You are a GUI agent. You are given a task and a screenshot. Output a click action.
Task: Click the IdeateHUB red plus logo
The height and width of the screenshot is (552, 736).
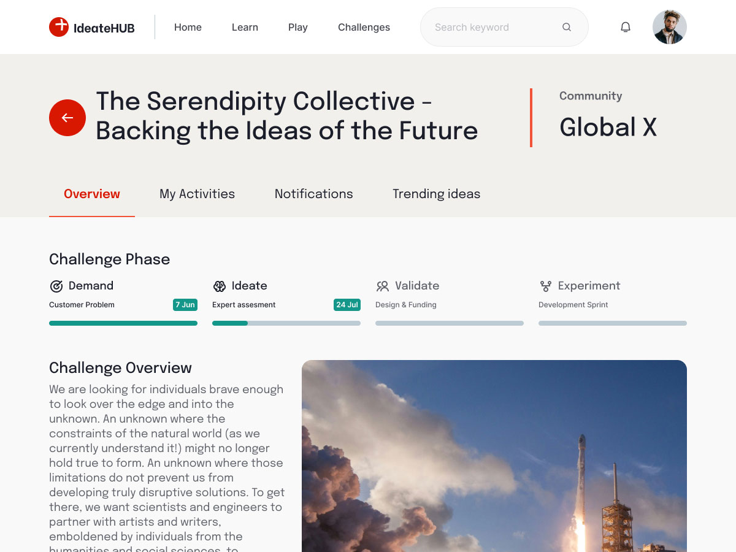59,27
